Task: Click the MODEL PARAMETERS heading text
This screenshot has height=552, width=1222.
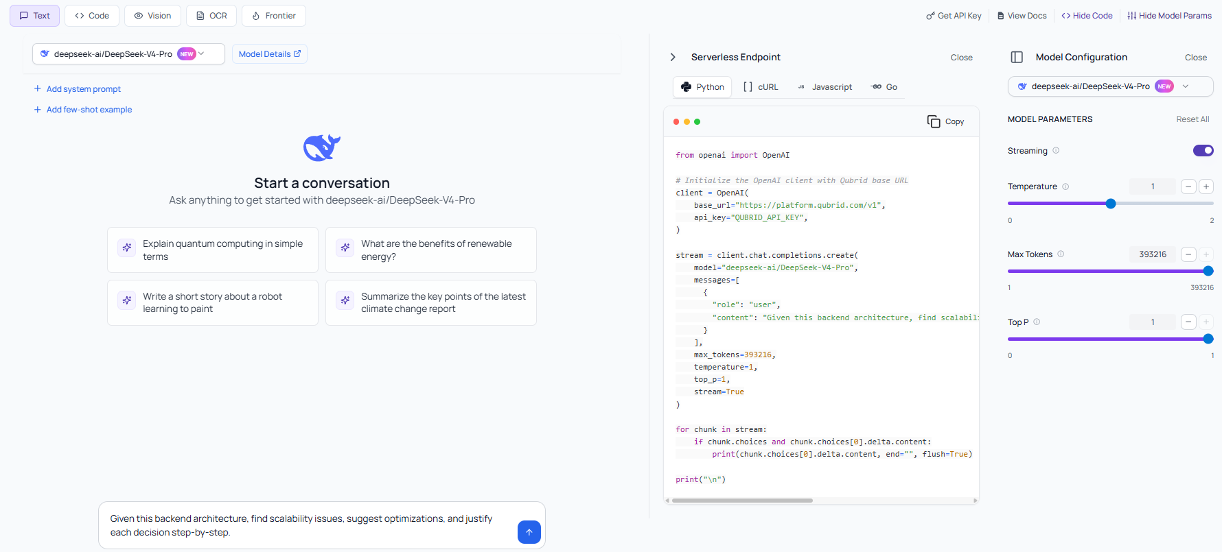Action: click(x=1050, y=119)
